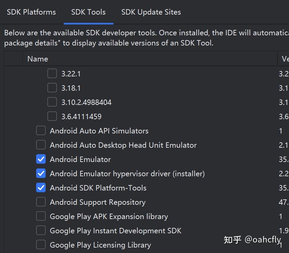
Task: Click the Name column header
Action: pos(37,59)
